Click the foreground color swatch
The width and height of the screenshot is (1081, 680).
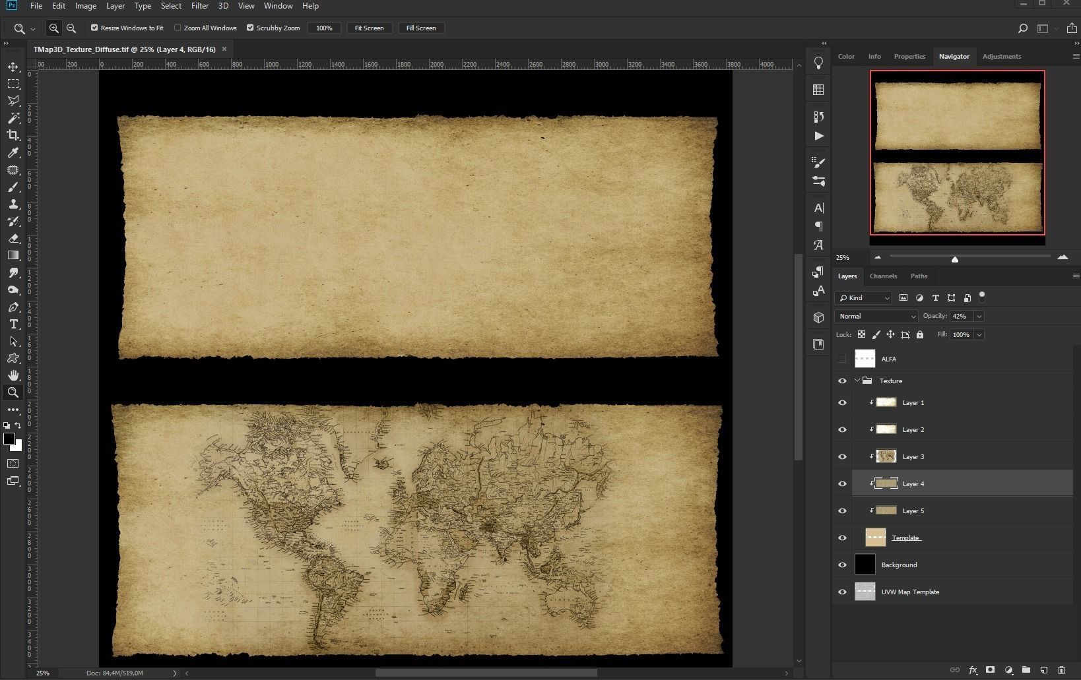pyautogui.click(x=9, y=439)
